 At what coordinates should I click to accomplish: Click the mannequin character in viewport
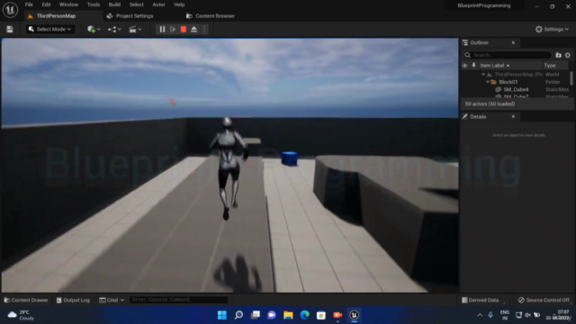[229, 167]
